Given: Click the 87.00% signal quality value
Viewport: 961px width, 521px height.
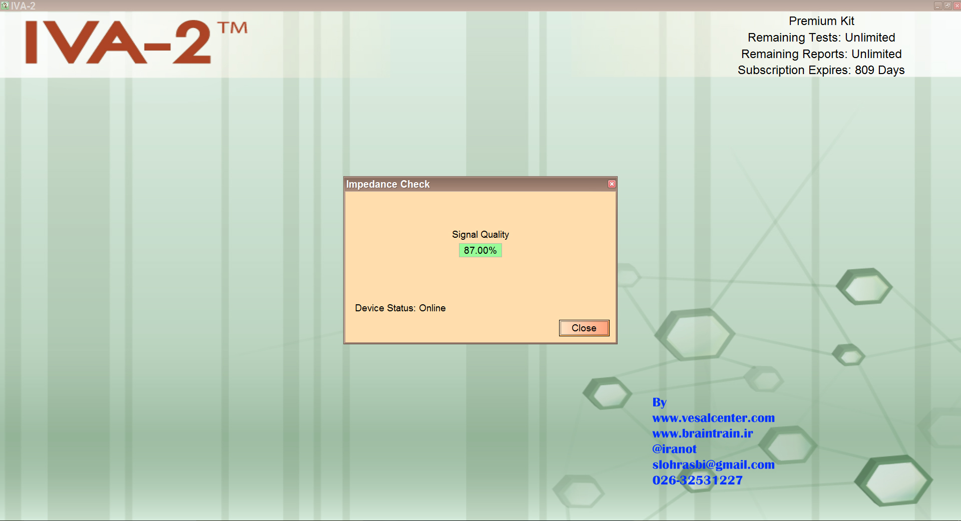Looking at the screenshot, I should 480,250.
